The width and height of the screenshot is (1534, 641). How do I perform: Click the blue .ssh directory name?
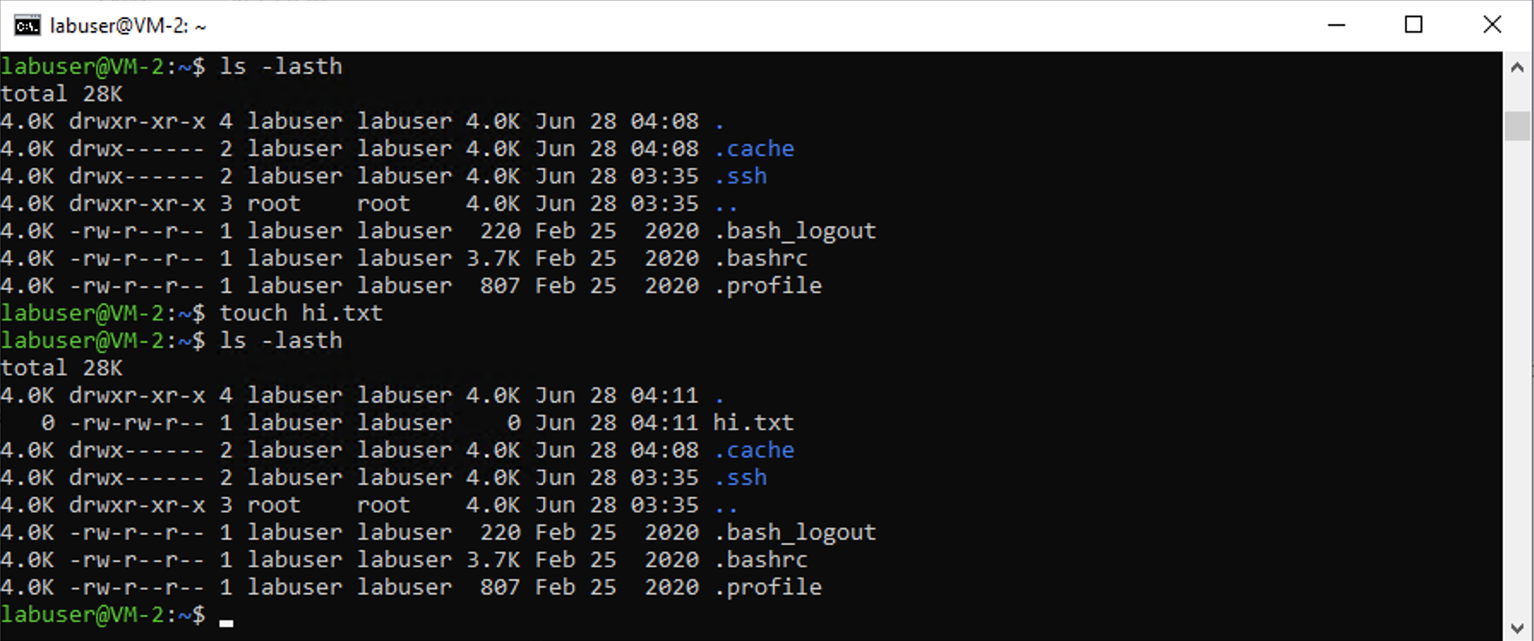pos(740,175)
